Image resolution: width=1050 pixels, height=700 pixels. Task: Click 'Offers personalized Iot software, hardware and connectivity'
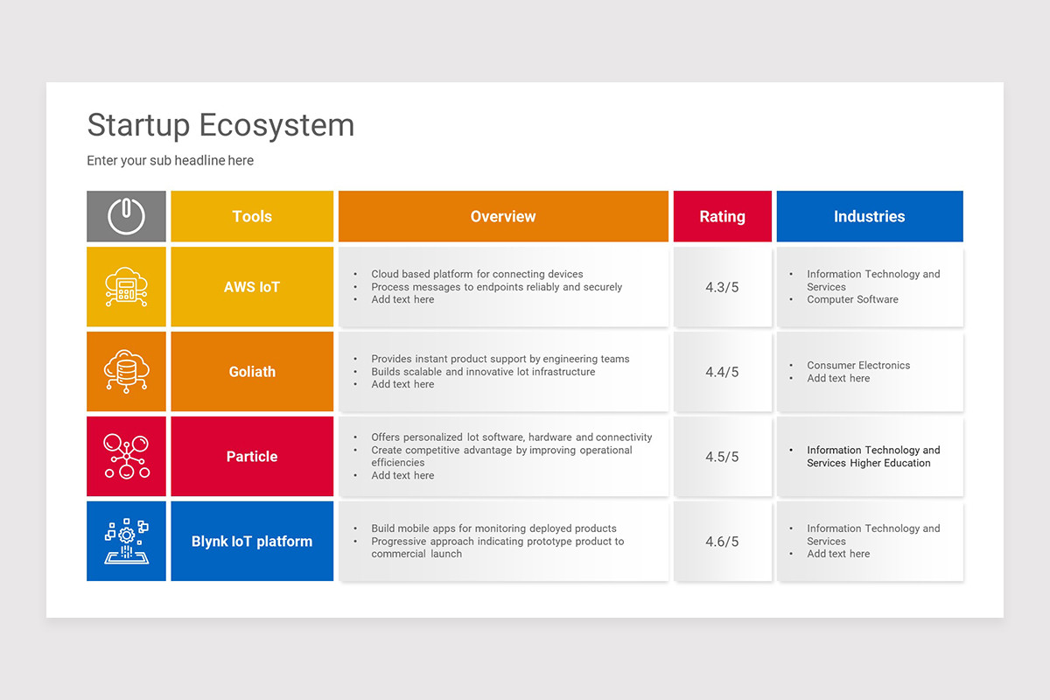pos(512,437)
